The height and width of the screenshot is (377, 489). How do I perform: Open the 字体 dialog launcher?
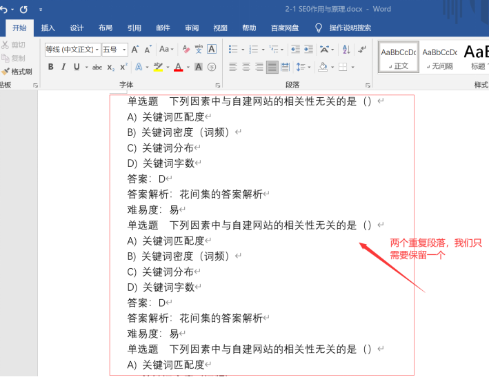(218, 85)
